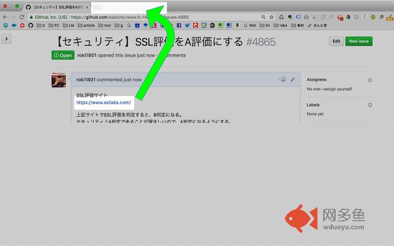The width and height of the screenshot is (394, 246).
Task: Open the 'H&A' bookmarks folder
Action: coord(281,25)
